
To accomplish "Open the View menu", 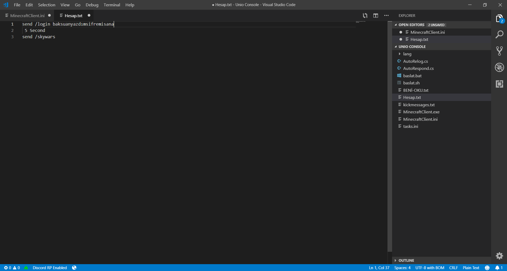I will (x=65, y=5).
